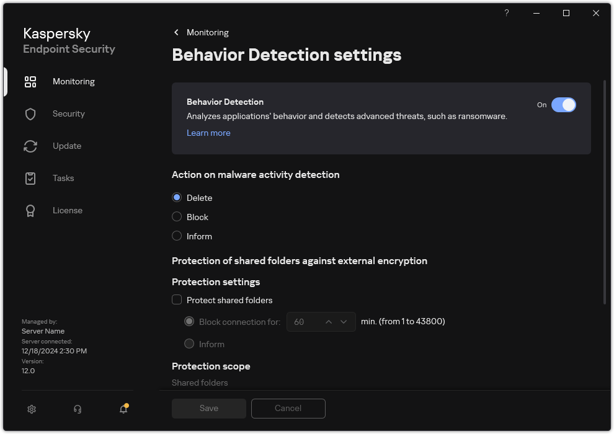Open support via the headset icon
This screenshot has width=614, height=434.
click(77, 409)
